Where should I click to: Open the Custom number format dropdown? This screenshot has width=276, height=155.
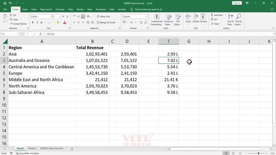[x=146, y=16]
